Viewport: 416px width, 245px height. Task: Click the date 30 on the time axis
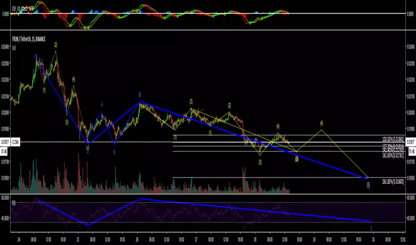pos(373,240)
